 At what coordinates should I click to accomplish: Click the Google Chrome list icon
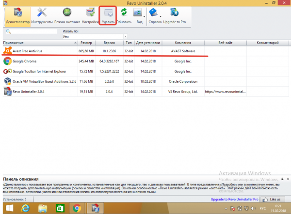tap(8, 61)
